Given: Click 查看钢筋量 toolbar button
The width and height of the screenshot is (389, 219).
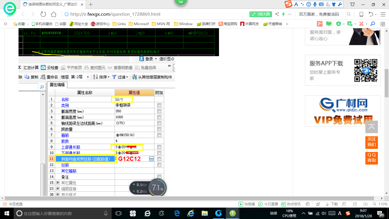Looking at the screenshot, I should coord(120,68).
